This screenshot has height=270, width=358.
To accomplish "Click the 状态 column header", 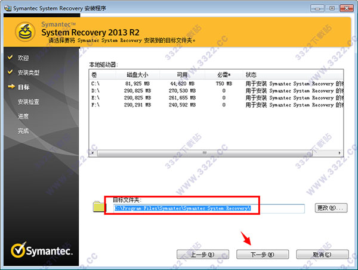I will pos(293,75).
